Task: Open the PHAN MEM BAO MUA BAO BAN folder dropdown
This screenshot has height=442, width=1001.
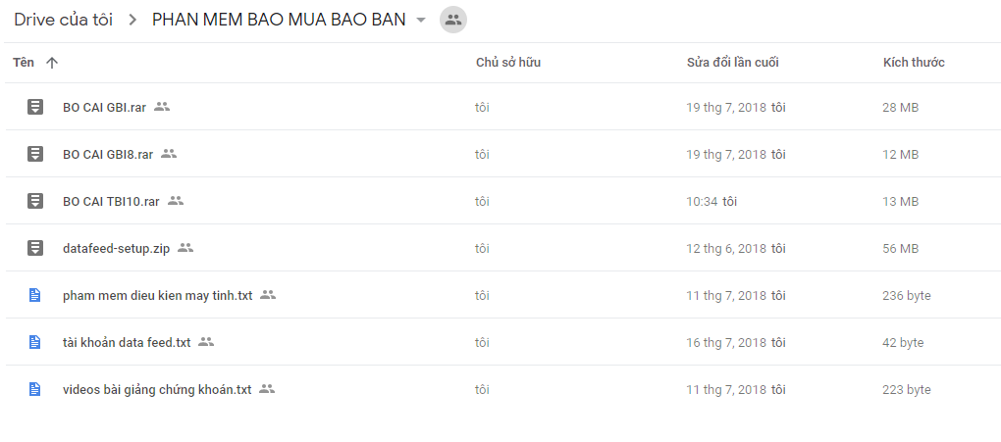Action: [x=421, y=21]
